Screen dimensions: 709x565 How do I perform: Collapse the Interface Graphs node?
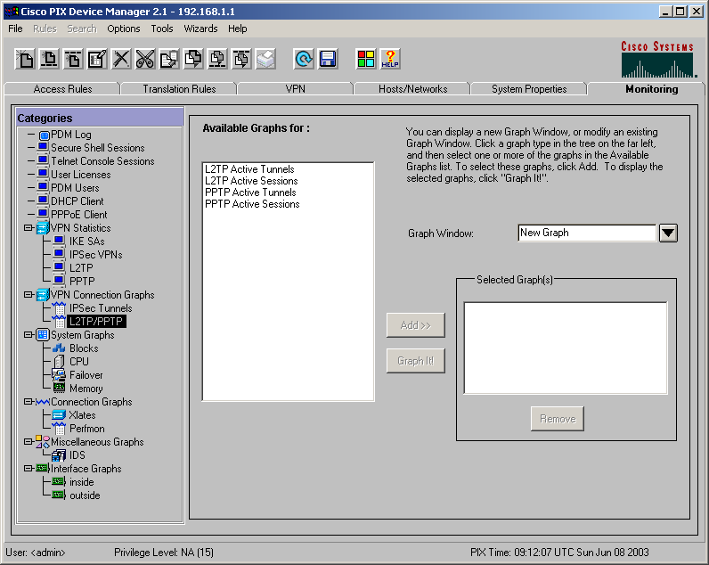(29, 468)
